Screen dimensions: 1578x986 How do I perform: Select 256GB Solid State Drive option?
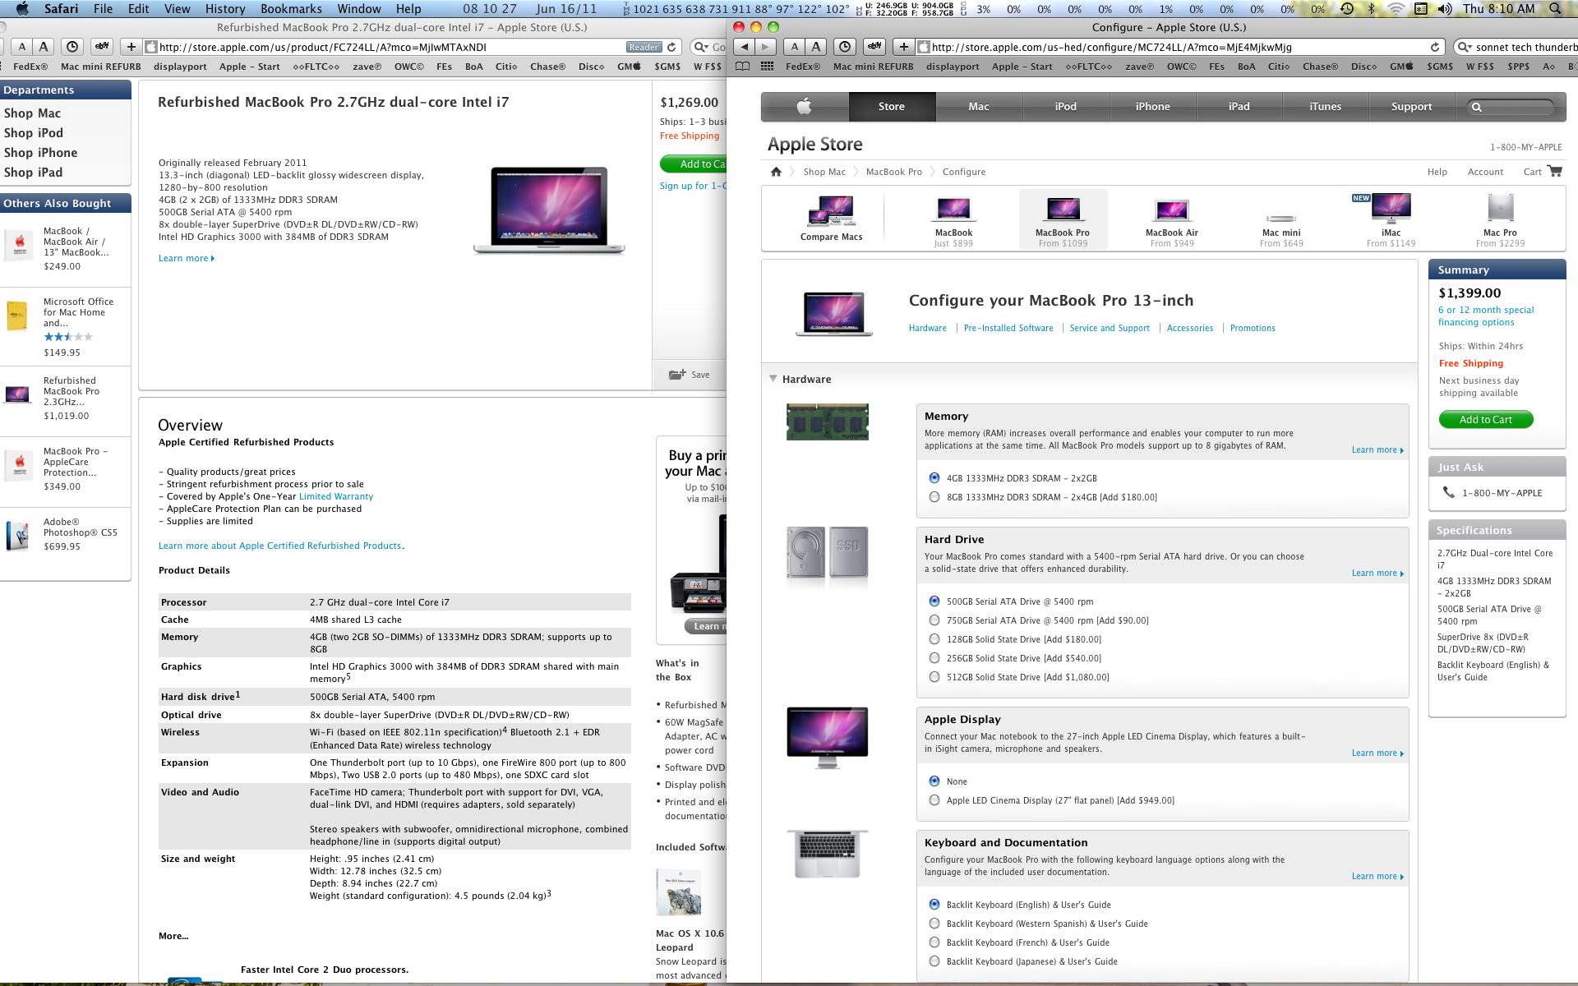coord(934,657)
